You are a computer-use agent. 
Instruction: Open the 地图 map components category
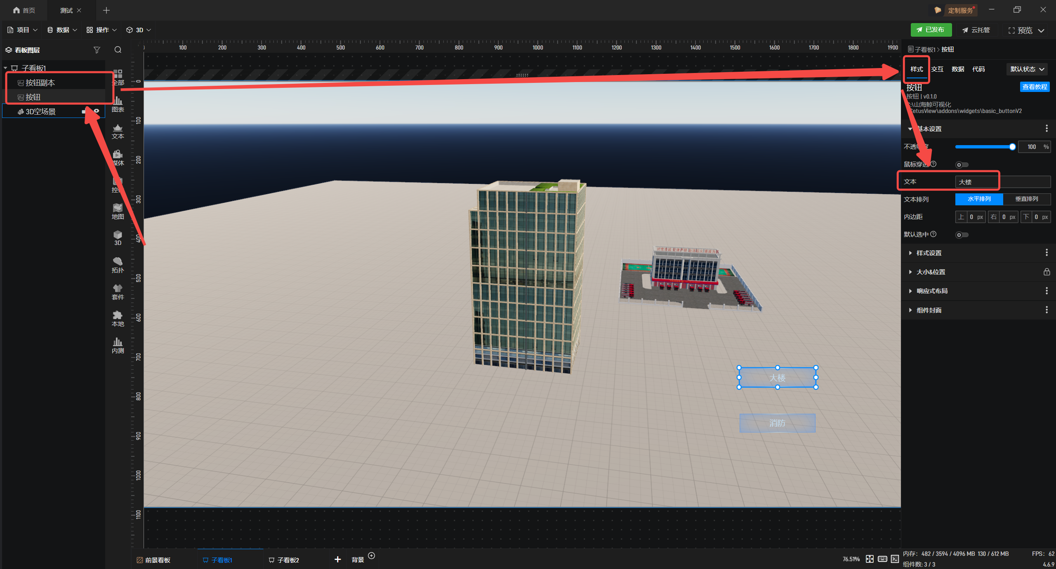click(118, 211)
